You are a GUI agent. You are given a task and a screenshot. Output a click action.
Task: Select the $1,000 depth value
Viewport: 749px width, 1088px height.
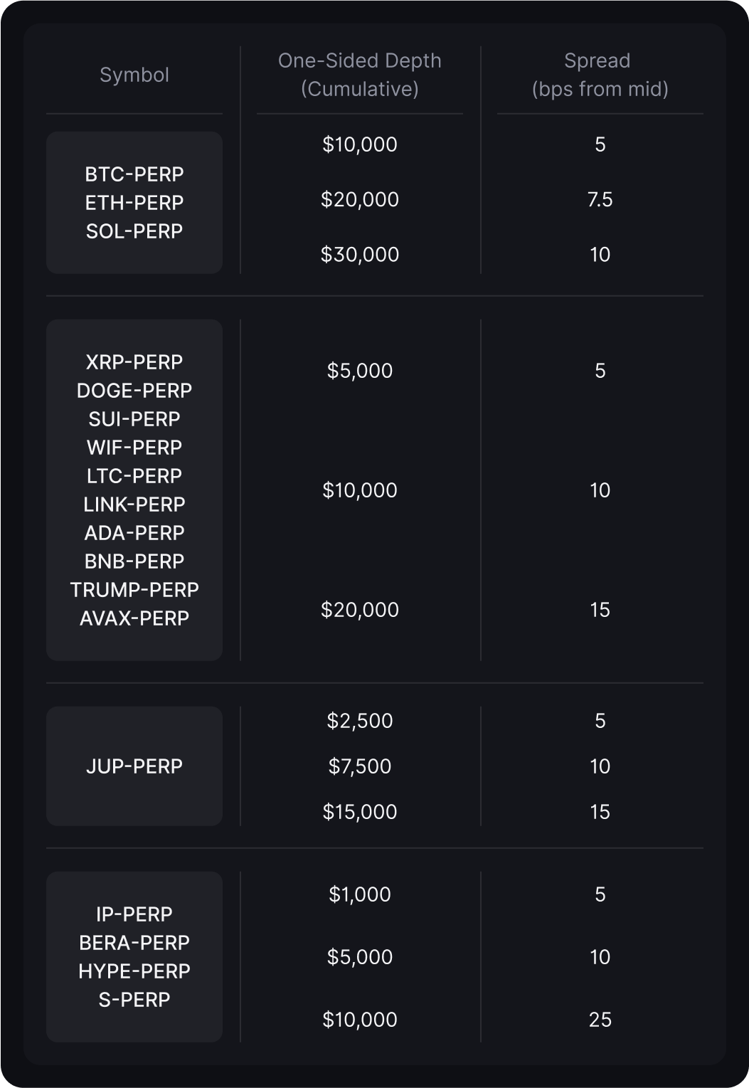pyautogui.click(x=360, y=894)
